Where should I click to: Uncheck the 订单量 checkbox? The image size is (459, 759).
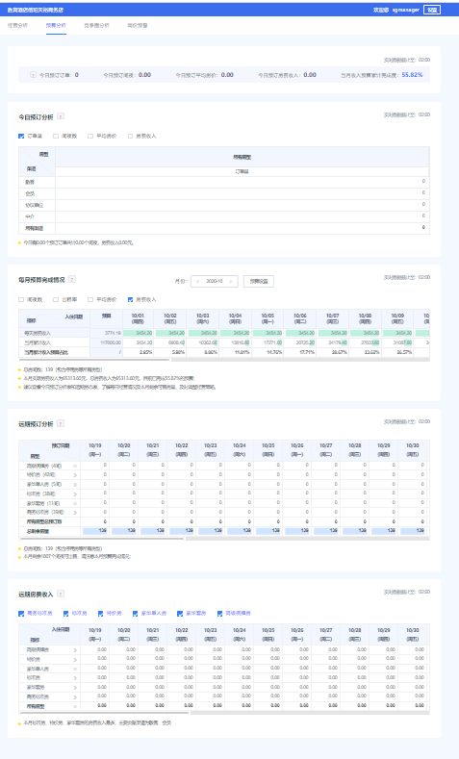point(21,137)
